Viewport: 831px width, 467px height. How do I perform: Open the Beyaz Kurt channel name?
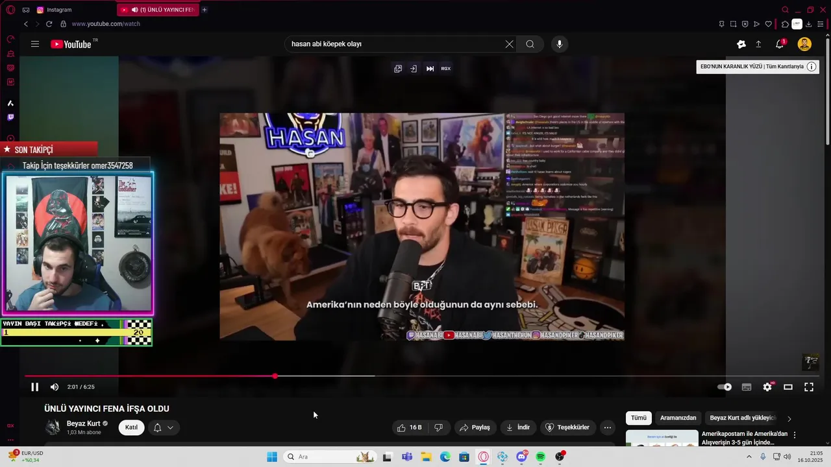coord(83,424)
